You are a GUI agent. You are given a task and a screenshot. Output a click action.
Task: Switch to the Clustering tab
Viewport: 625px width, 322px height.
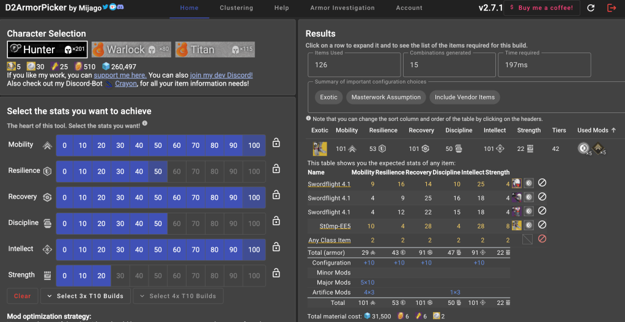pos(236,8)
